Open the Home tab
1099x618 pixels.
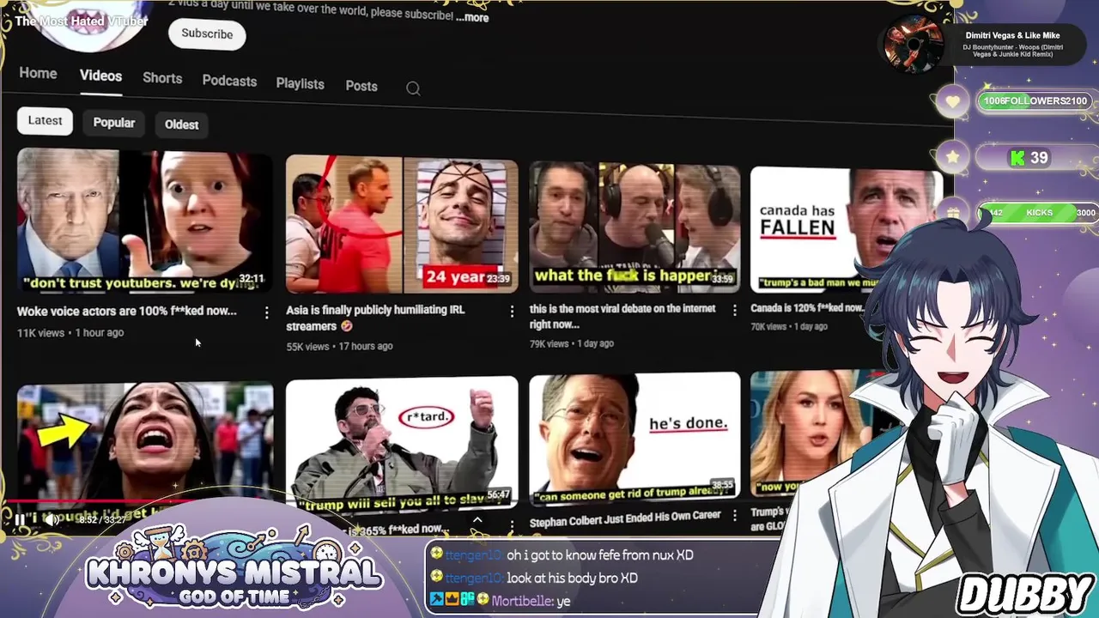tap(38, 74)
